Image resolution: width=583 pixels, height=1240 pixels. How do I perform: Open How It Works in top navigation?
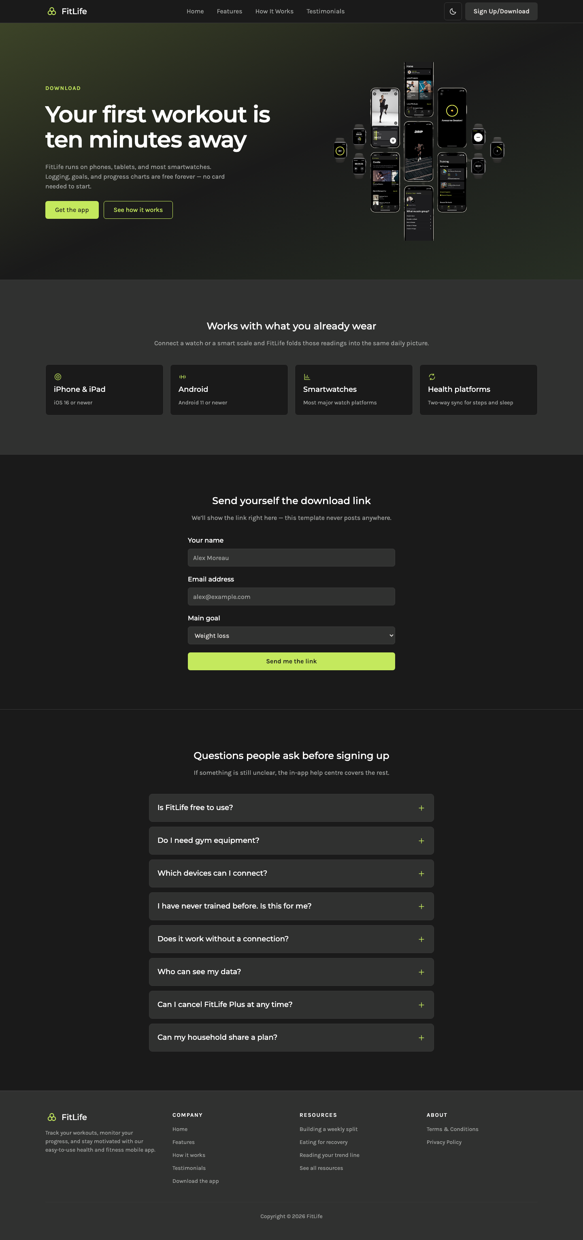(x=274, y=11)
